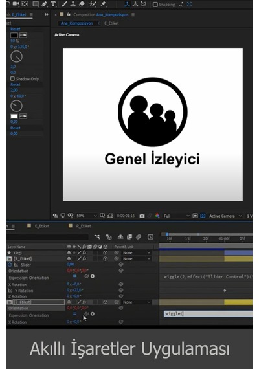
Task: Open grid and guide options
Action: tap(102, 216)
